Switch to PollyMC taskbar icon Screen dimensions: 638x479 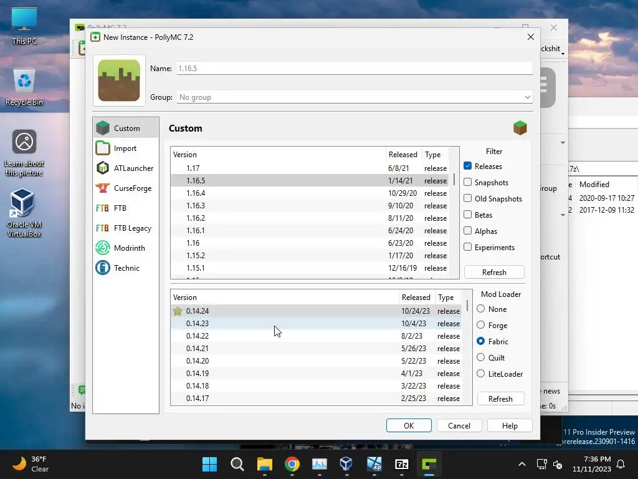tap(429, 464)
